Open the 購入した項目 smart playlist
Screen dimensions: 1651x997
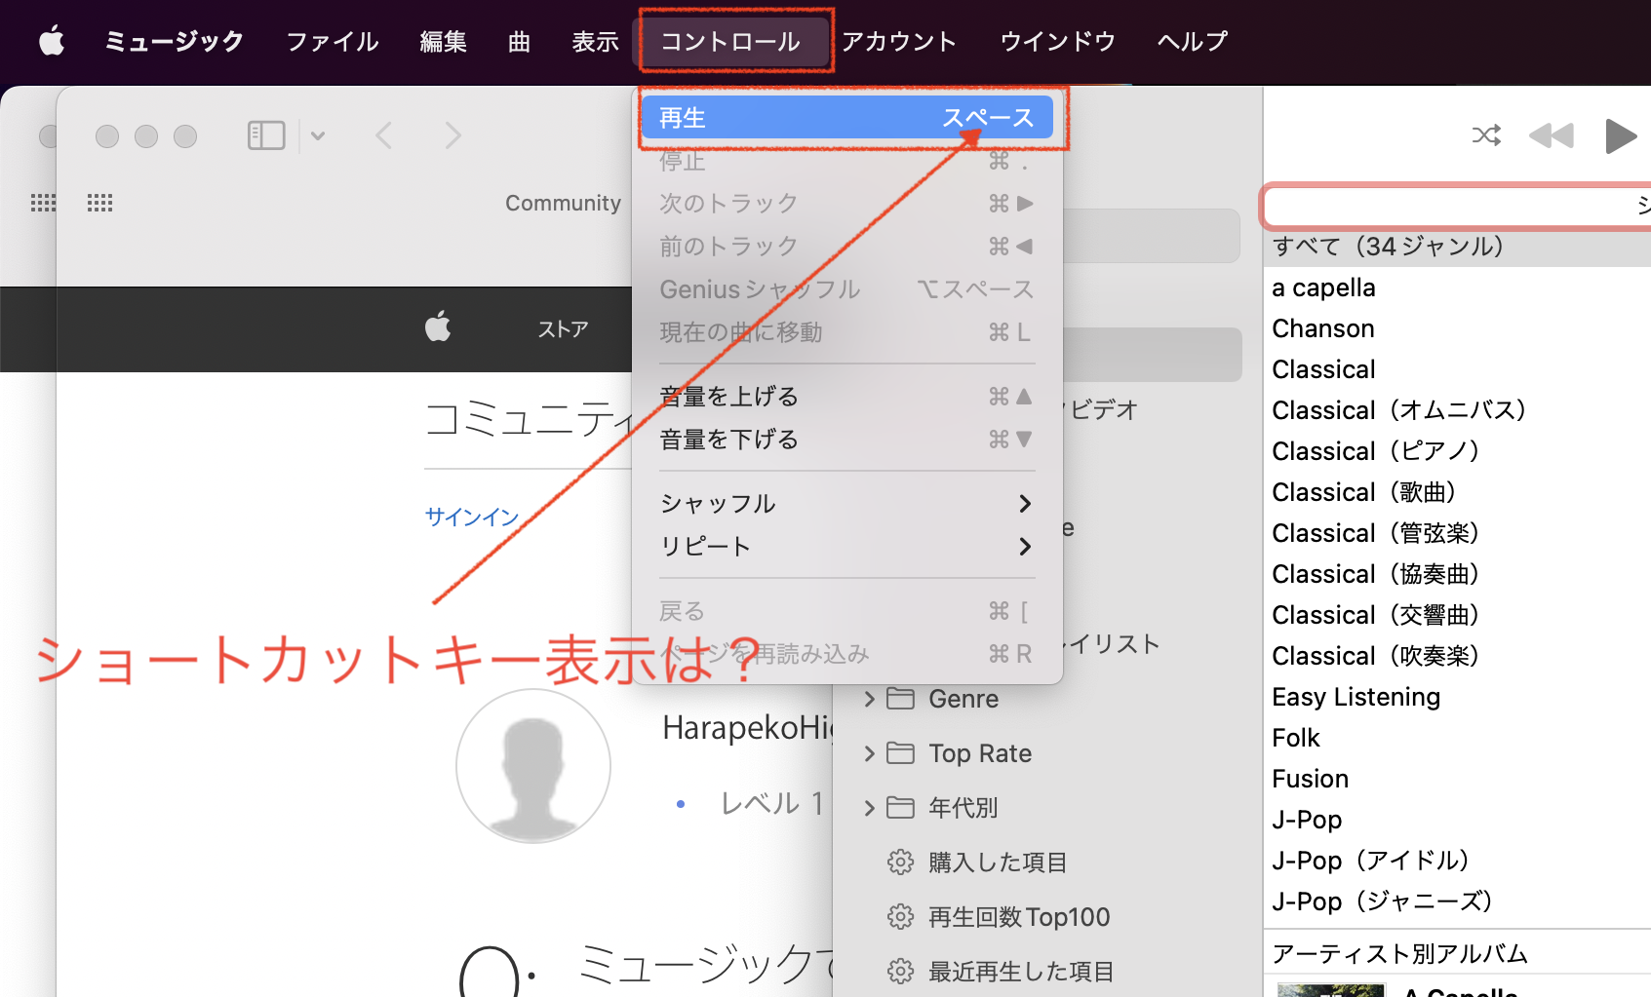[x=997, y=863]
